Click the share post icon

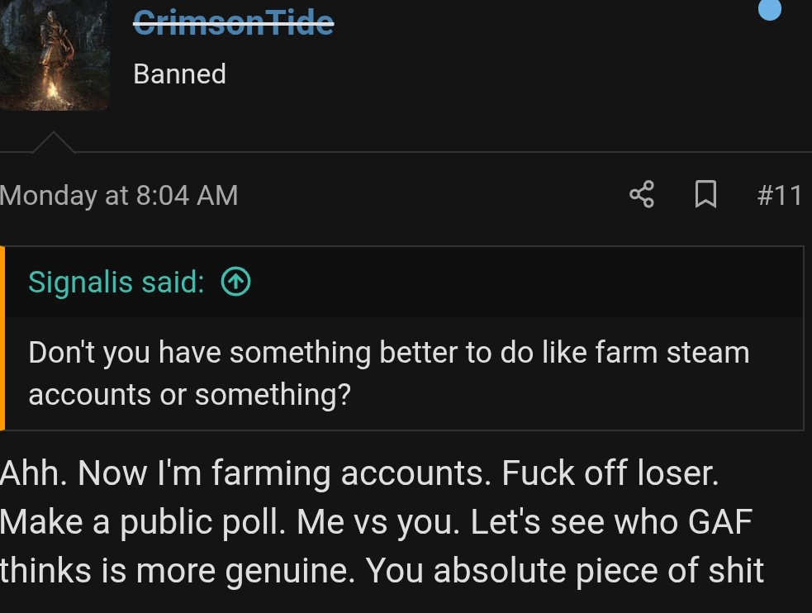tap(642, 195)
